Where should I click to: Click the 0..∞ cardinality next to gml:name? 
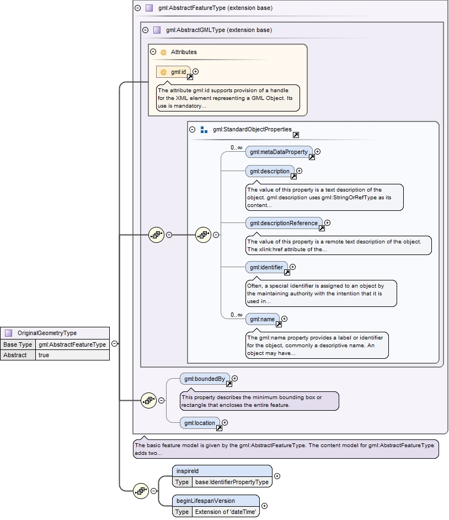tap(237, 315)
